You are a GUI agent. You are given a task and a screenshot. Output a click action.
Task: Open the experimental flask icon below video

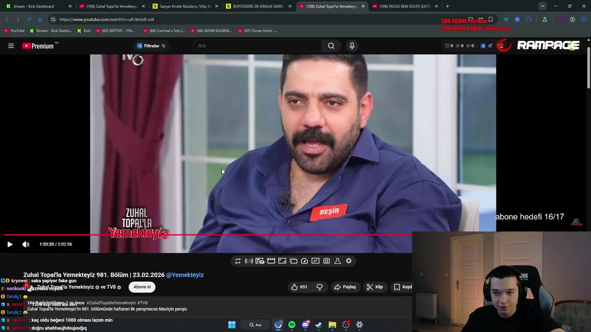[x=338, y=261]
